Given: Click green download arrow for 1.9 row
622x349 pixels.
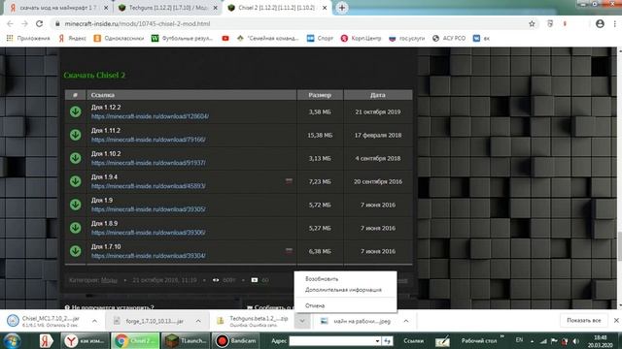Looking at the screenshot, I should tap(76, 205).
